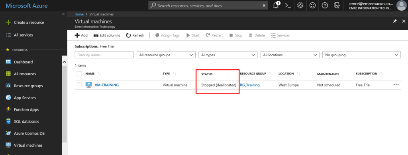
Task: Pin the Virtual machines blade
Action: pyautogui.click(x=395, y=21)
